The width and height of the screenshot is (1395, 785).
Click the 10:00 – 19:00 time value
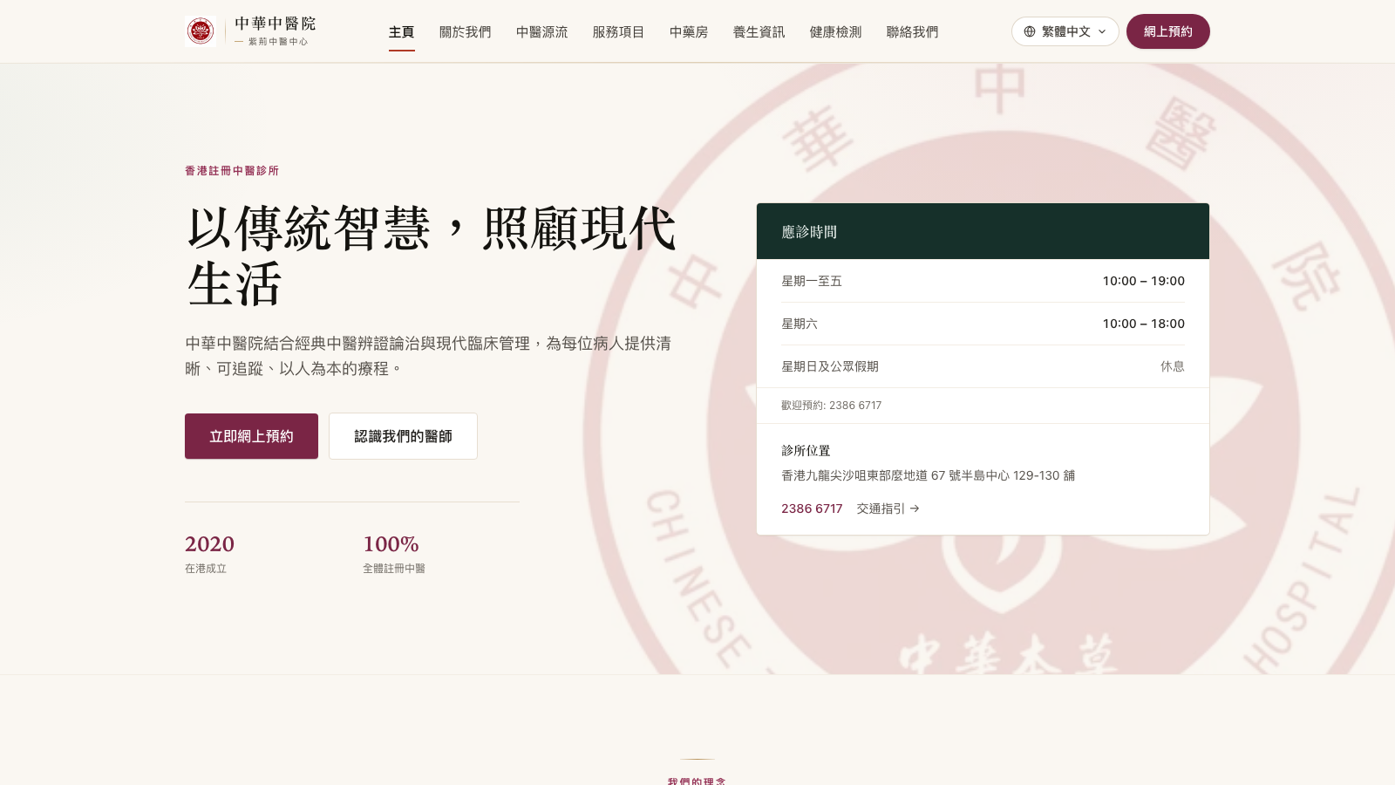[x=1143, y=281]
